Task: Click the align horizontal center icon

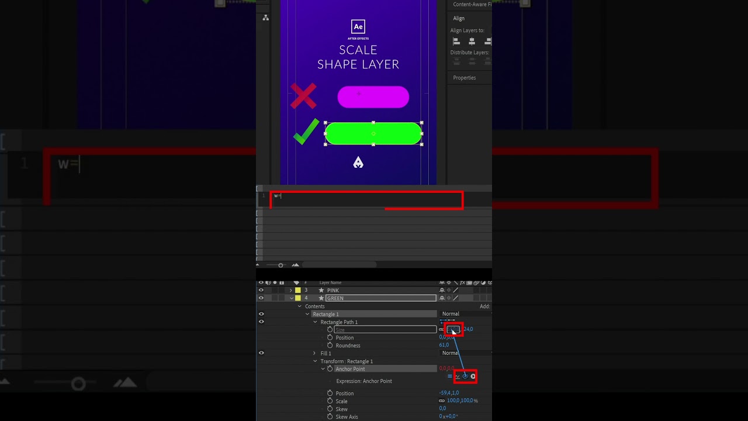Action: coord(472,42)
